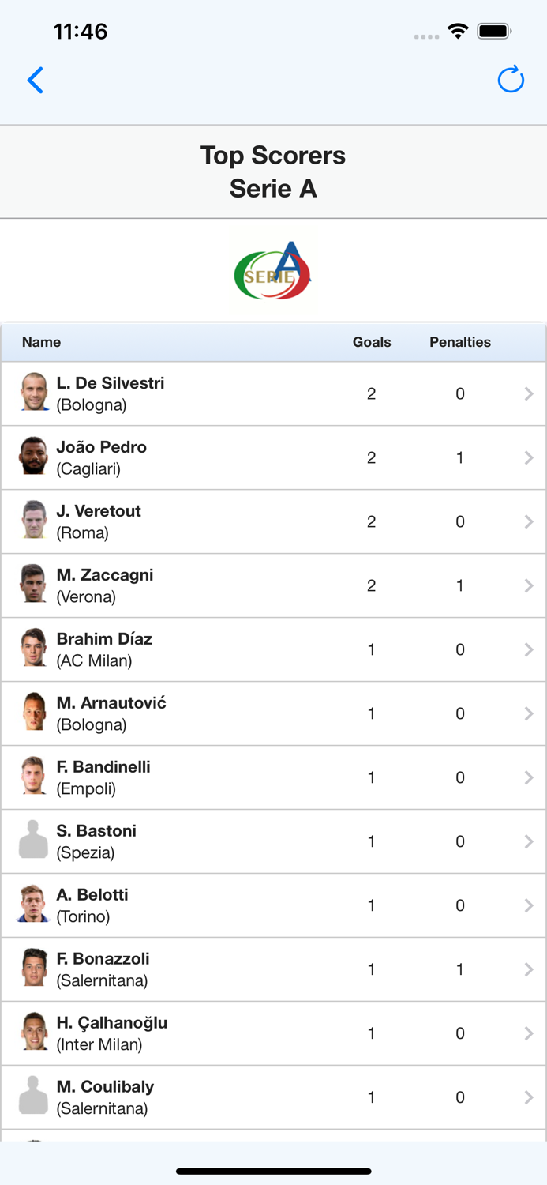Select the Goals column header

(x=372, y=342)
